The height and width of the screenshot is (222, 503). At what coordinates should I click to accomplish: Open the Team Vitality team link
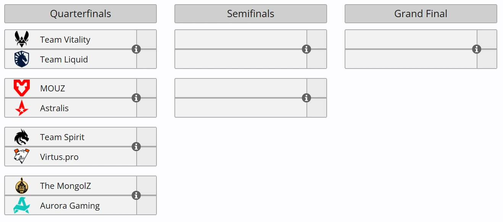(x=65, y=40)
